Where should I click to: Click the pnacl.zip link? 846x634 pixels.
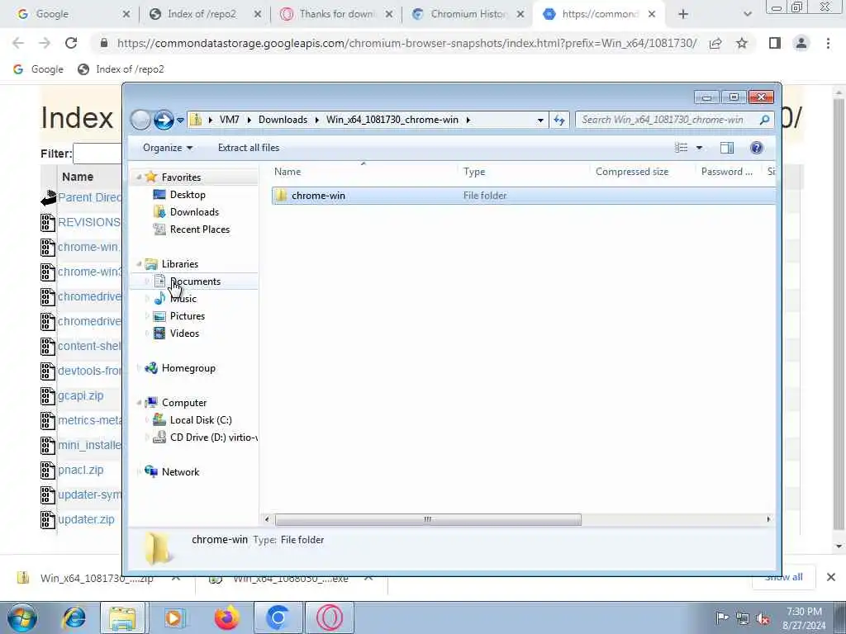point(80,470)
